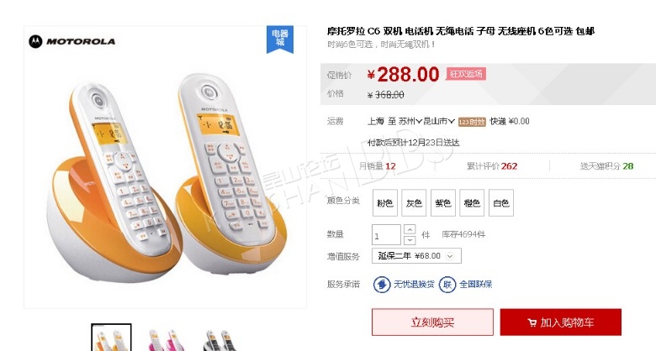Pick the 橙色 color option
Viewport: 656px width, 351px height.
[x=472, y=203]
